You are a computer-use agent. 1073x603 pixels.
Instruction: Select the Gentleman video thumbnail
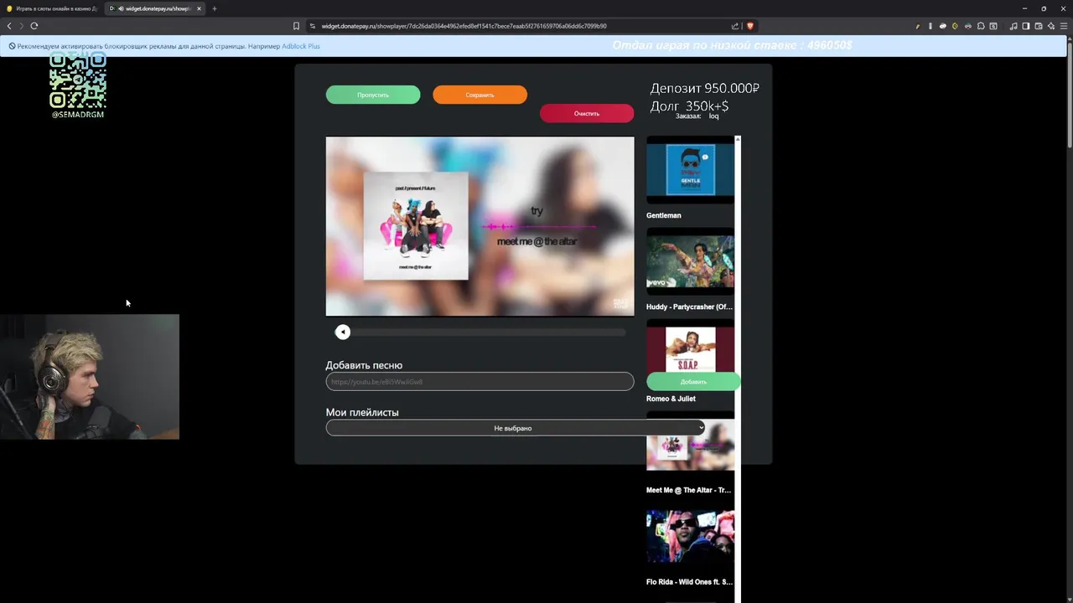coord(690,170)
